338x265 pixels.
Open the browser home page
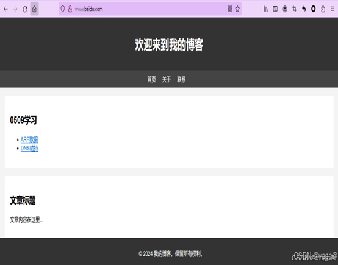point(34,9)
